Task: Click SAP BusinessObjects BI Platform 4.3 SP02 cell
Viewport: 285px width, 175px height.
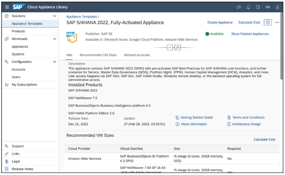Action: point(144,159)
